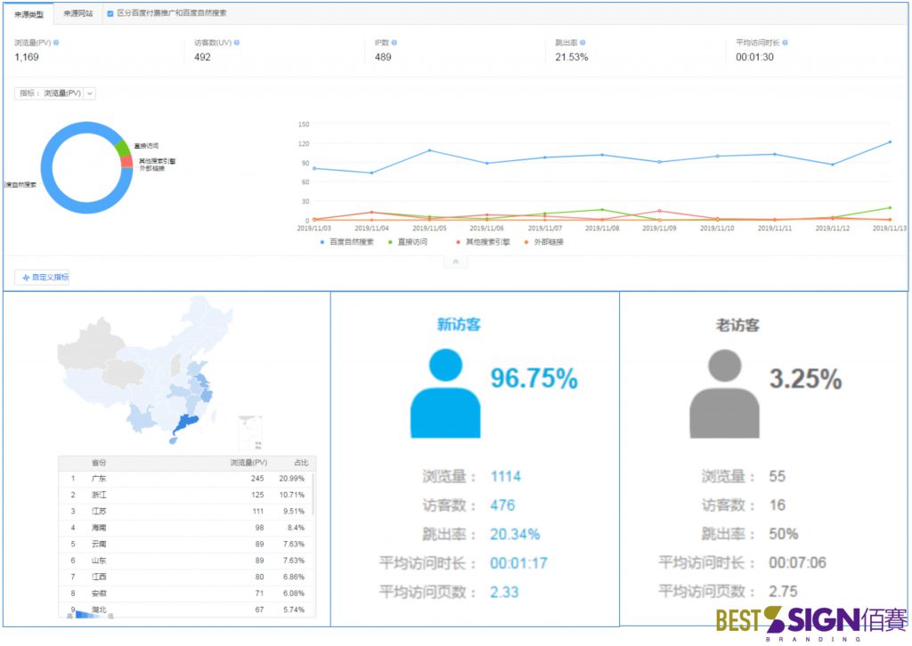Click the 1,169 page views value
This screenshot has height=646, width=912.
point(27,57)
